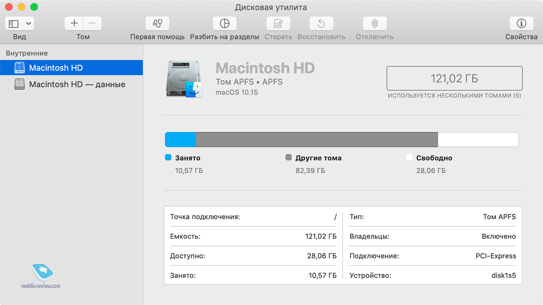The width and height of the screenshot is (543, 305).
Task: Click the large Macintosh HD drive image
Action: click(x=185, y=79)
